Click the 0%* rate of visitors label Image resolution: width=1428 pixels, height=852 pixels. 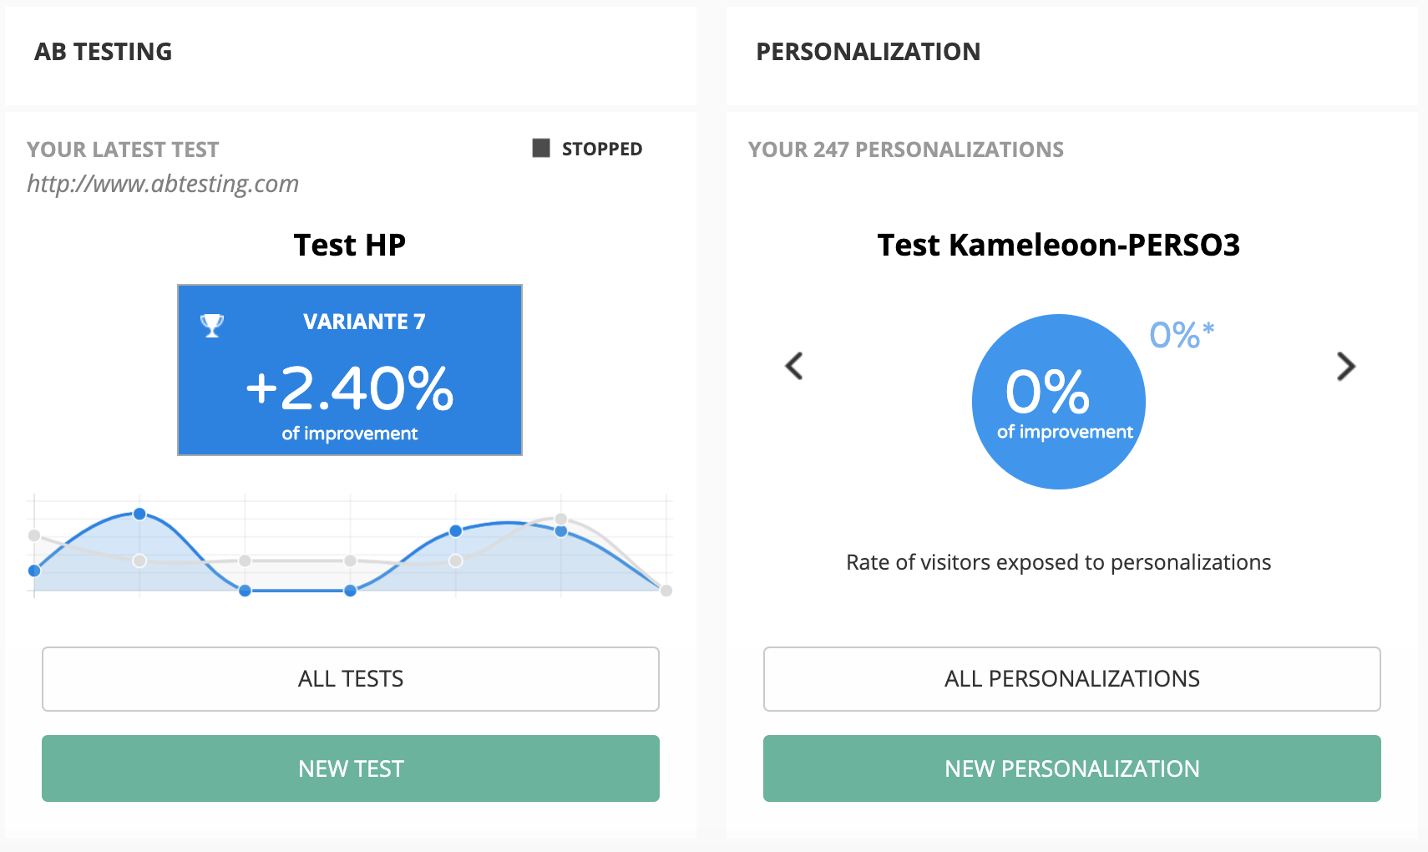point(1182,335)
